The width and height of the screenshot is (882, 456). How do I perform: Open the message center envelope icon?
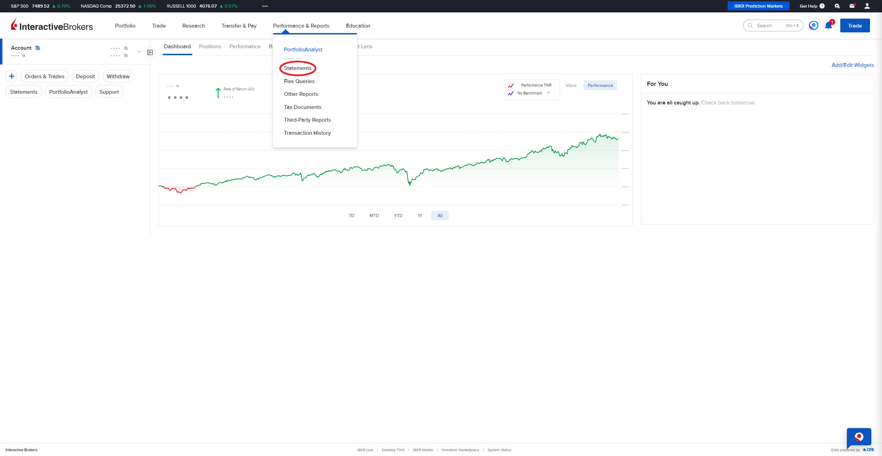tap(852, 6)
